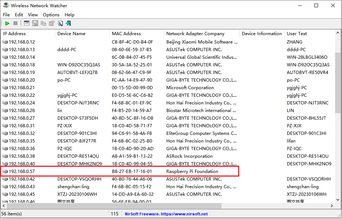This screenshot has height=219, width=342.
Task: Click the Save Selected Items floppy icon
Action: click(35, 23)
